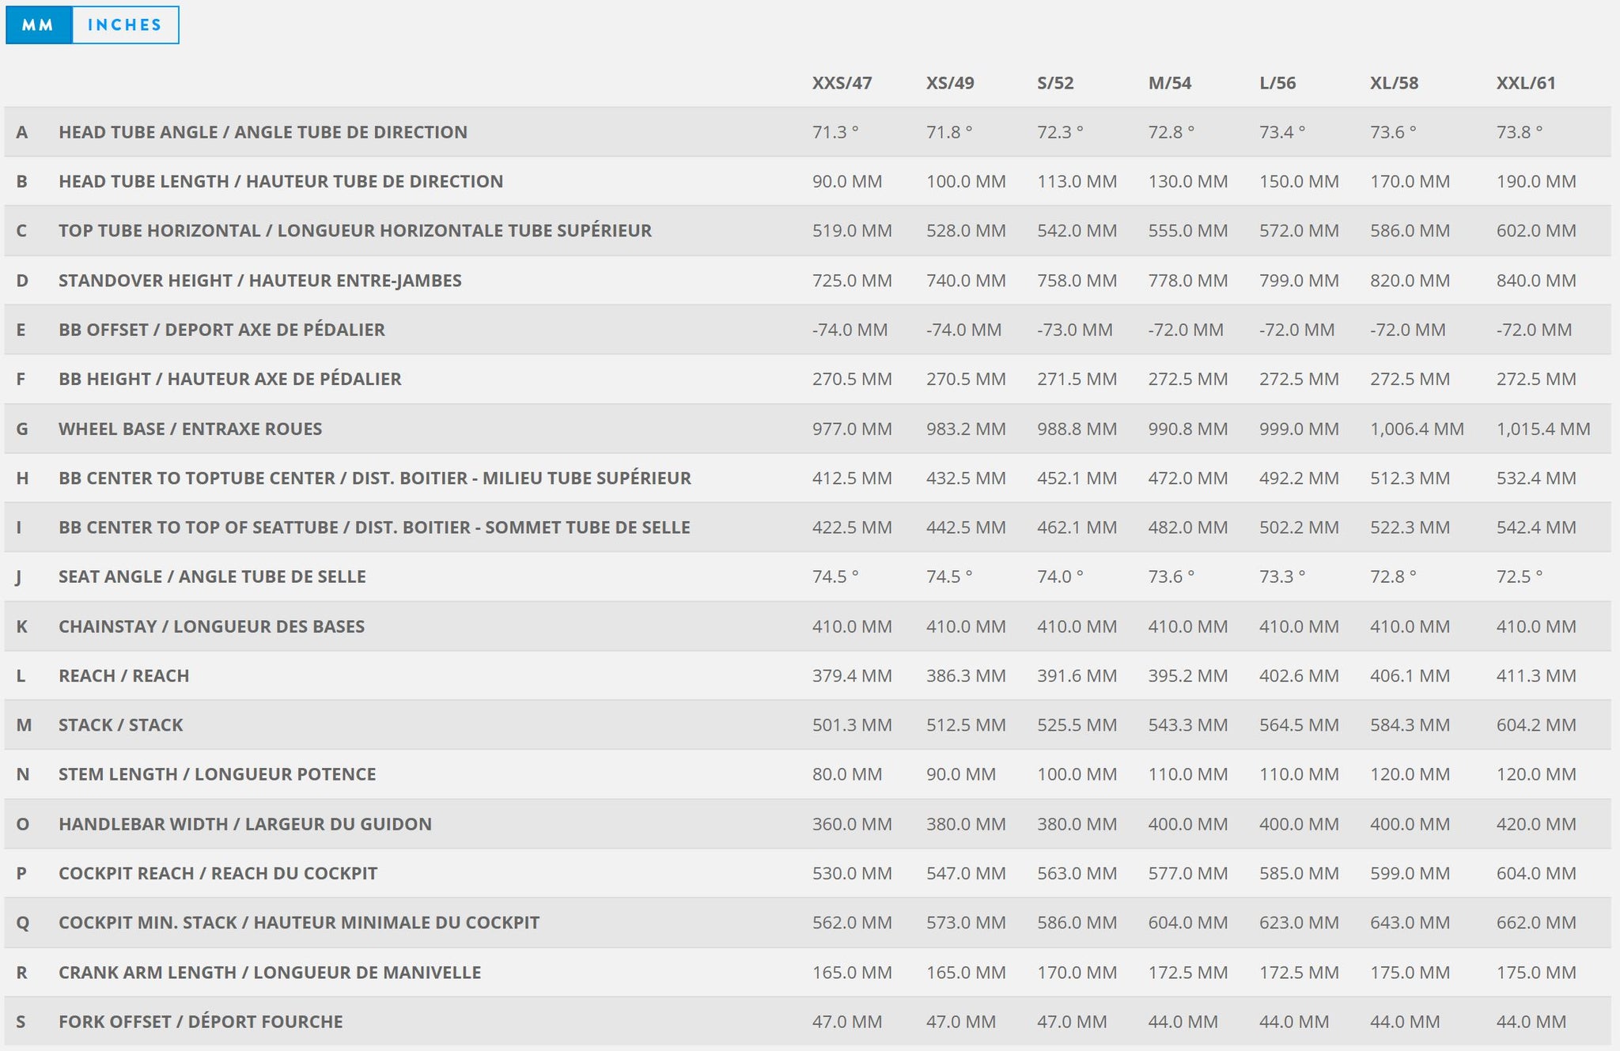This screenshot has height=1051, width=1620.
Task: Click the TOP TUBE HORIZONTAL row label
Action: [355, 231]
